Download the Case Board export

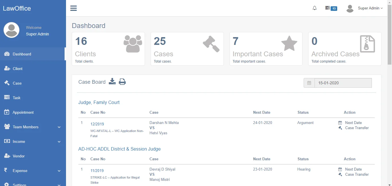click(x=112, y=81)
